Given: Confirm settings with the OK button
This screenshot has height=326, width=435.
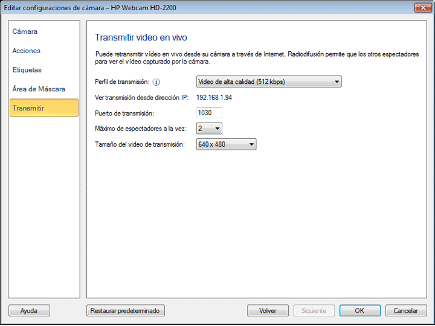Looking at the screenshot, I should pyautogui.click(x=359, y=311).
